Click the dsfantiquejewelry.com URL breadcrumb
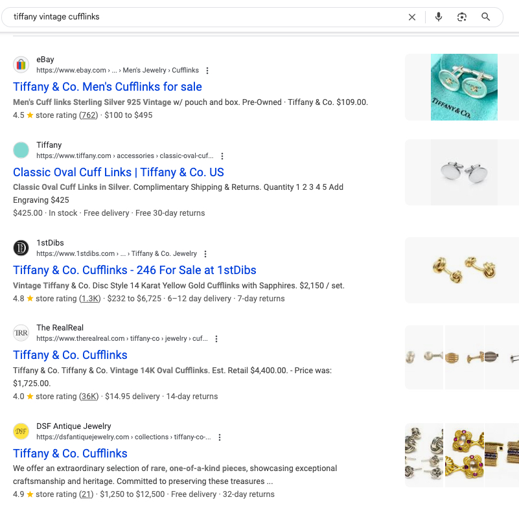Viewport: 519px width, 519px height. pyautogui.click(x=124, y=437)
